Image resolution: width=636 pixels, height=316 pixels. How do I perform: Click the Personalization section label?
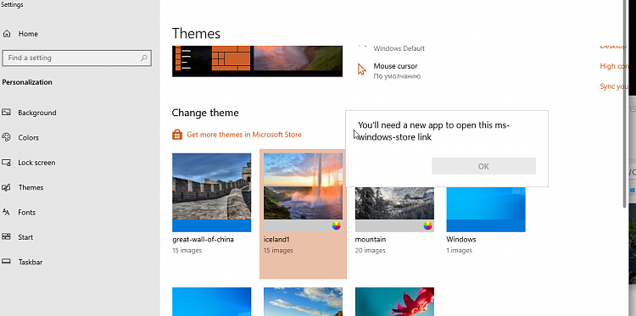coord(27,82)
